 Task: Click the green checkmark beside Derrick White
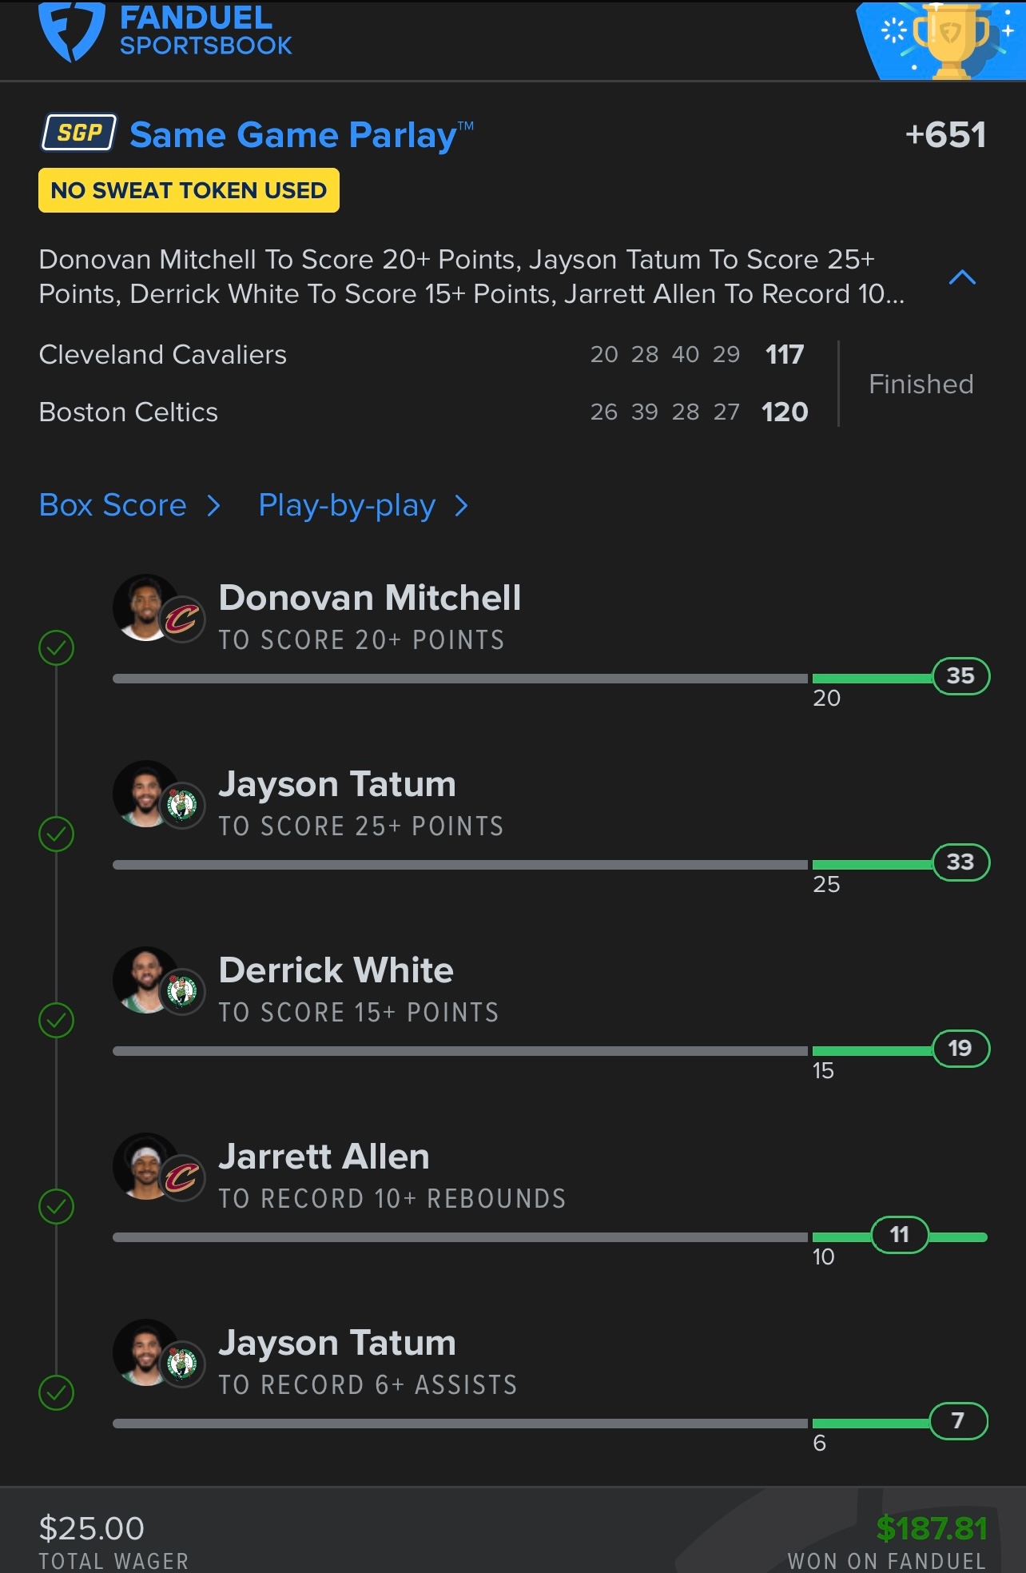tap(57, 1020)
